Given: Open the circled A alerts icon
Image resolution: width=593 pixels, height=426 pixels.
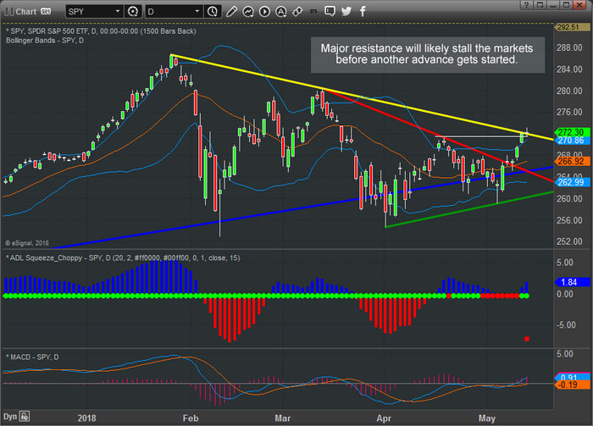Looking at the screenshot, I should click(x=280, y=12).
